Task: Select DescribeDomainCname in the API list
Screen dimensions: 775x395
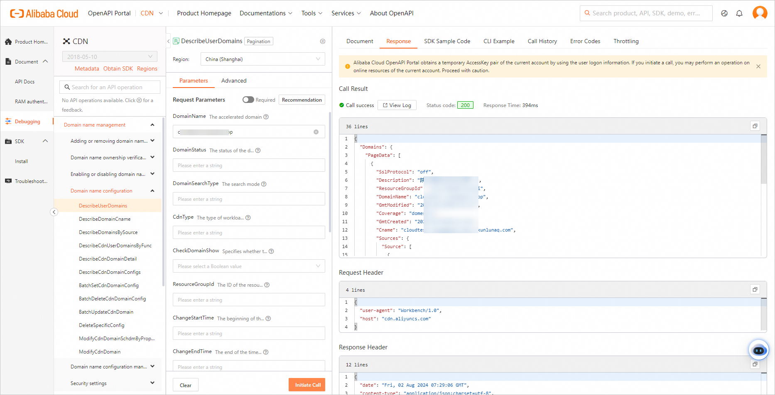Action: pos(105,219)
